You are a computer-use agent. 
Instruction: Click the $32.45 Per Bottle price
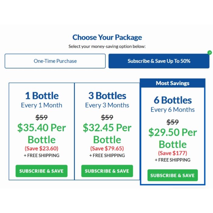(107, 134)
